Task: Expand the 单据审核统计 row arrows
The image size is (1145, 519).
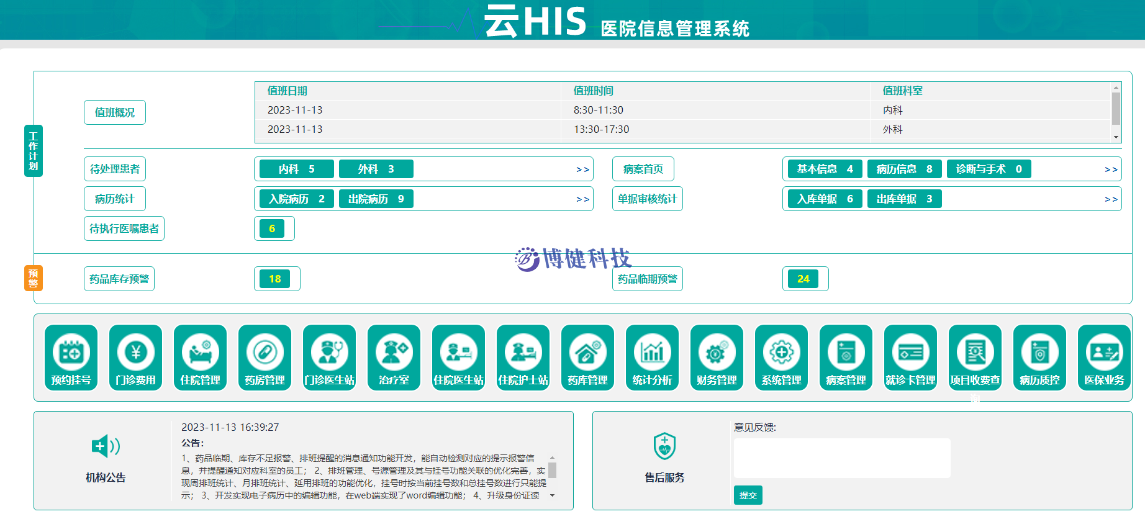Action: 1111,199
